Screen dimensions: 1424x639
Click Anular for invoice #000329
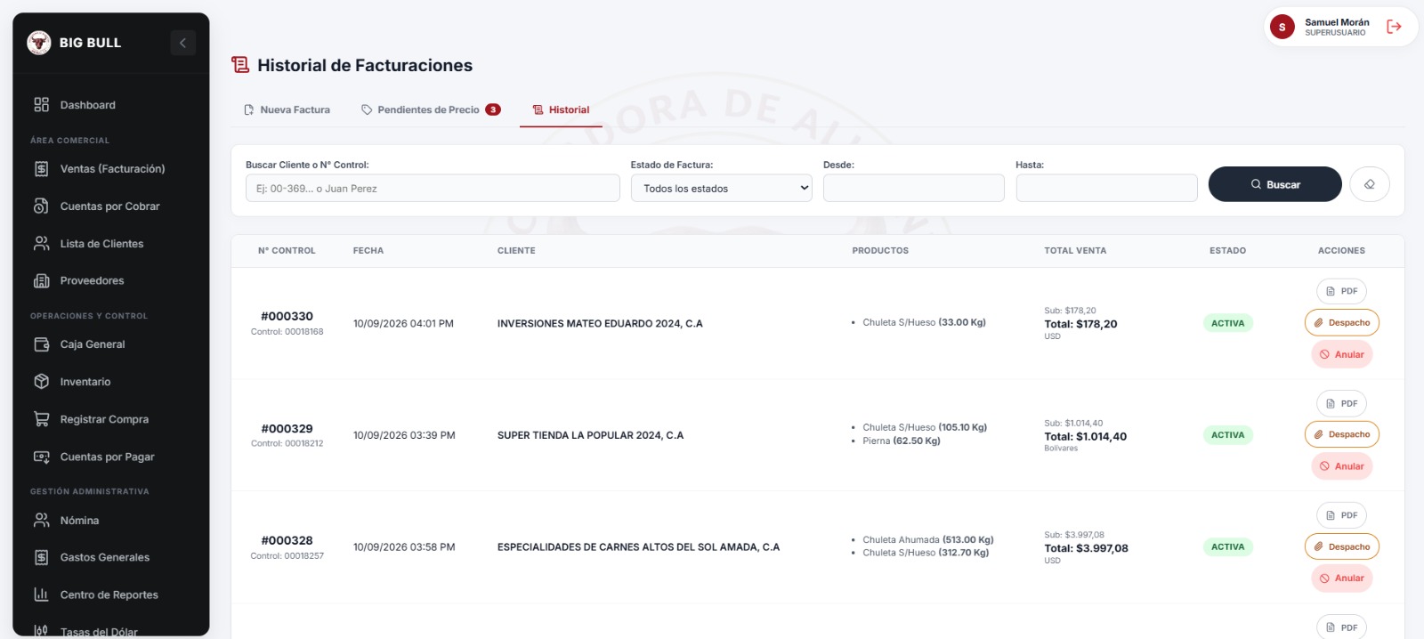pyautogui.click(x=1341, y=466)
